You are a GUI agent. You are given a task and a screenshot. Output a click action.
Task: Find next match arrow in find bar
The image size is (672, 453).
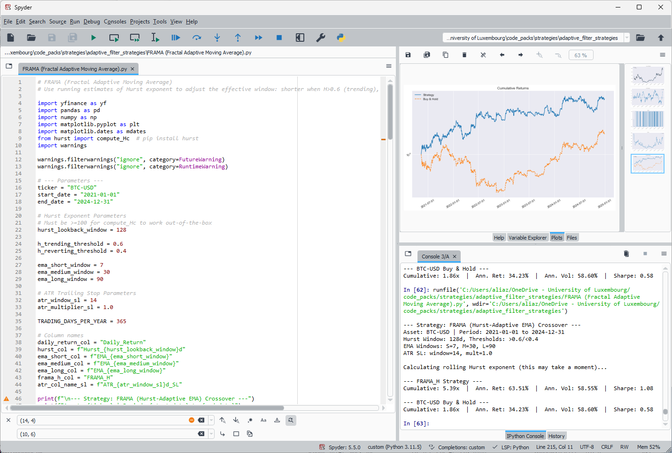[x=236, y=420]
